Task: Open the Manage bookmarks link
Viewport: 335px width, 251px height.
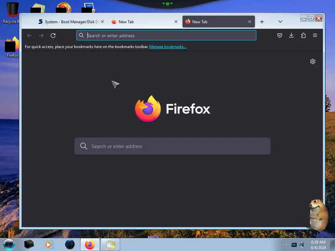Action: click(168, 47)
